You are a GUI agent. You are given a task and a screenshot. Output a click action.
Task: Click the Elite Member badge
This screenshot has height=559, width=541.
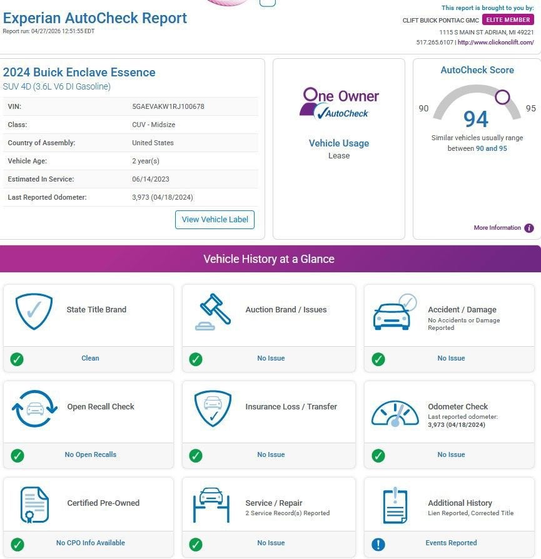coord(508,20)
